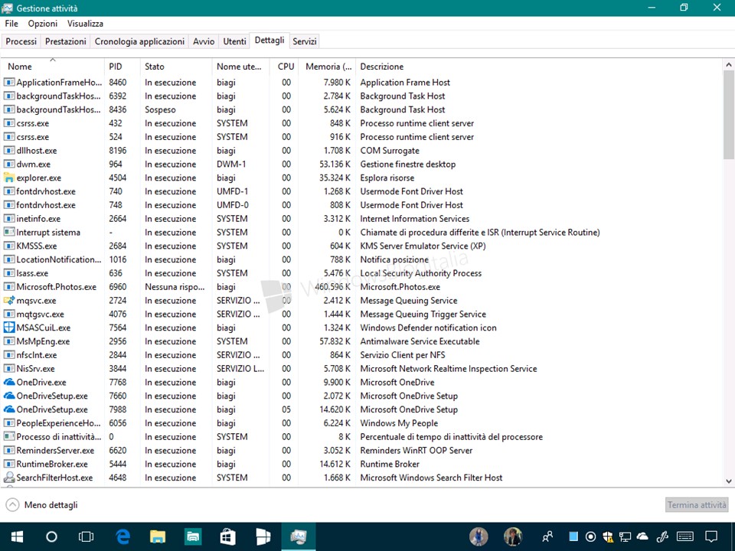
Task: Click the Task Manager title bar icon
Action: pyautogui.click(x=7, y=8)
